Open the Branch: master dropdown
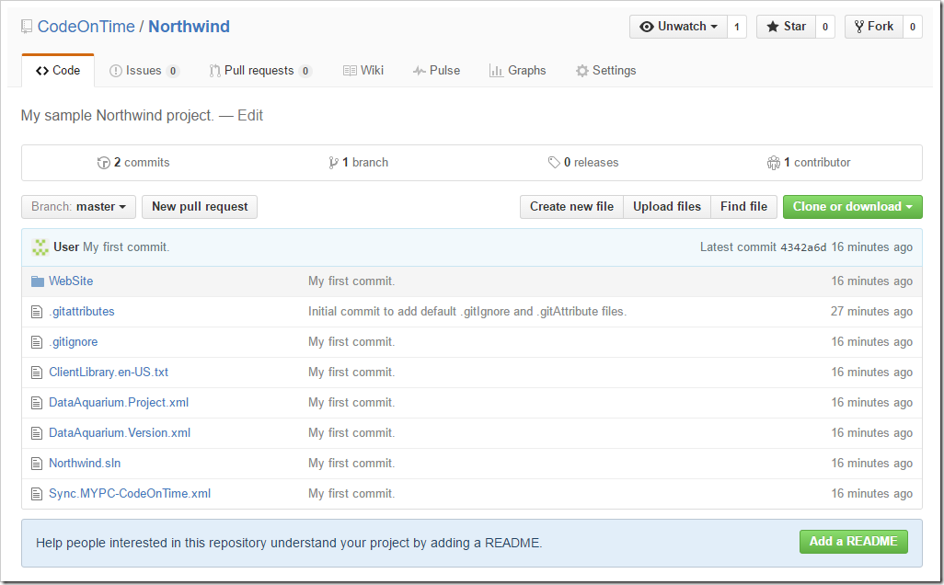 (x=79, y=206)
